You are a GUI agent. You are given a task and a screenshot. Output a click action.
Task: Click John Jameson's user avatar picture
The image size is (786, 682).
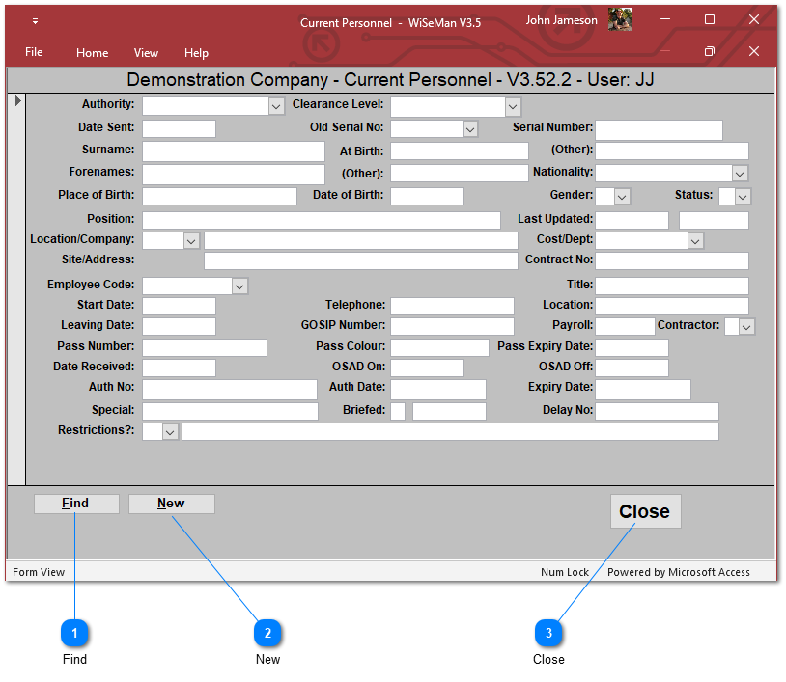(620, 20)
